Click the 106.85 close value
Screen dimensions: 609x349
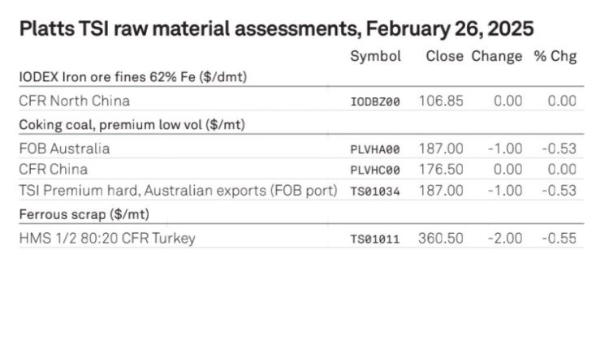click(x=441, y=101)
